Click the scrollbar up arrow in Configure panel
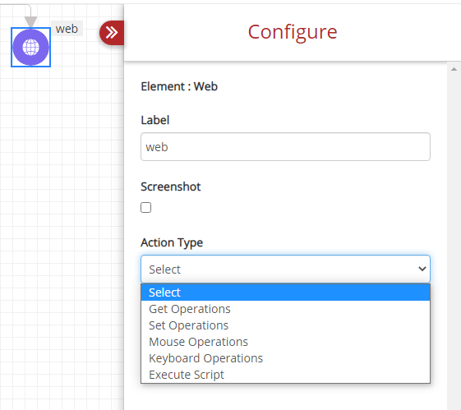The image size is (461, 410). [454, 69]
